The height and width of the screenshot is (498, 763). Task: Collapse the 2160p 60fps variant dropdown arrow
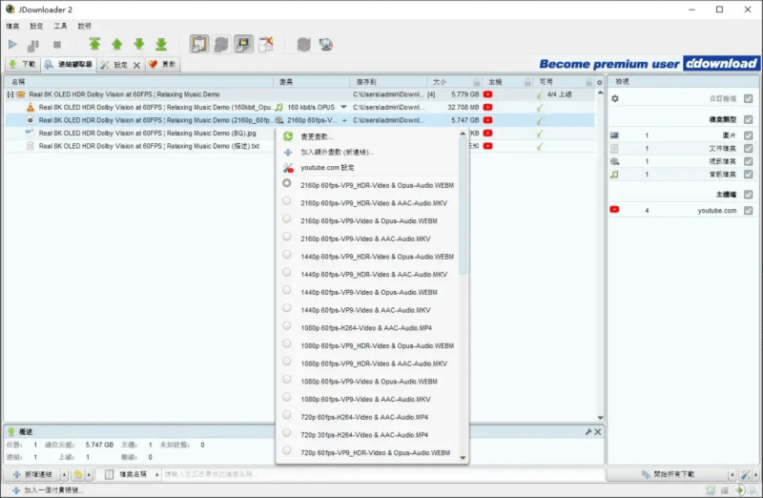click(344, 120)
